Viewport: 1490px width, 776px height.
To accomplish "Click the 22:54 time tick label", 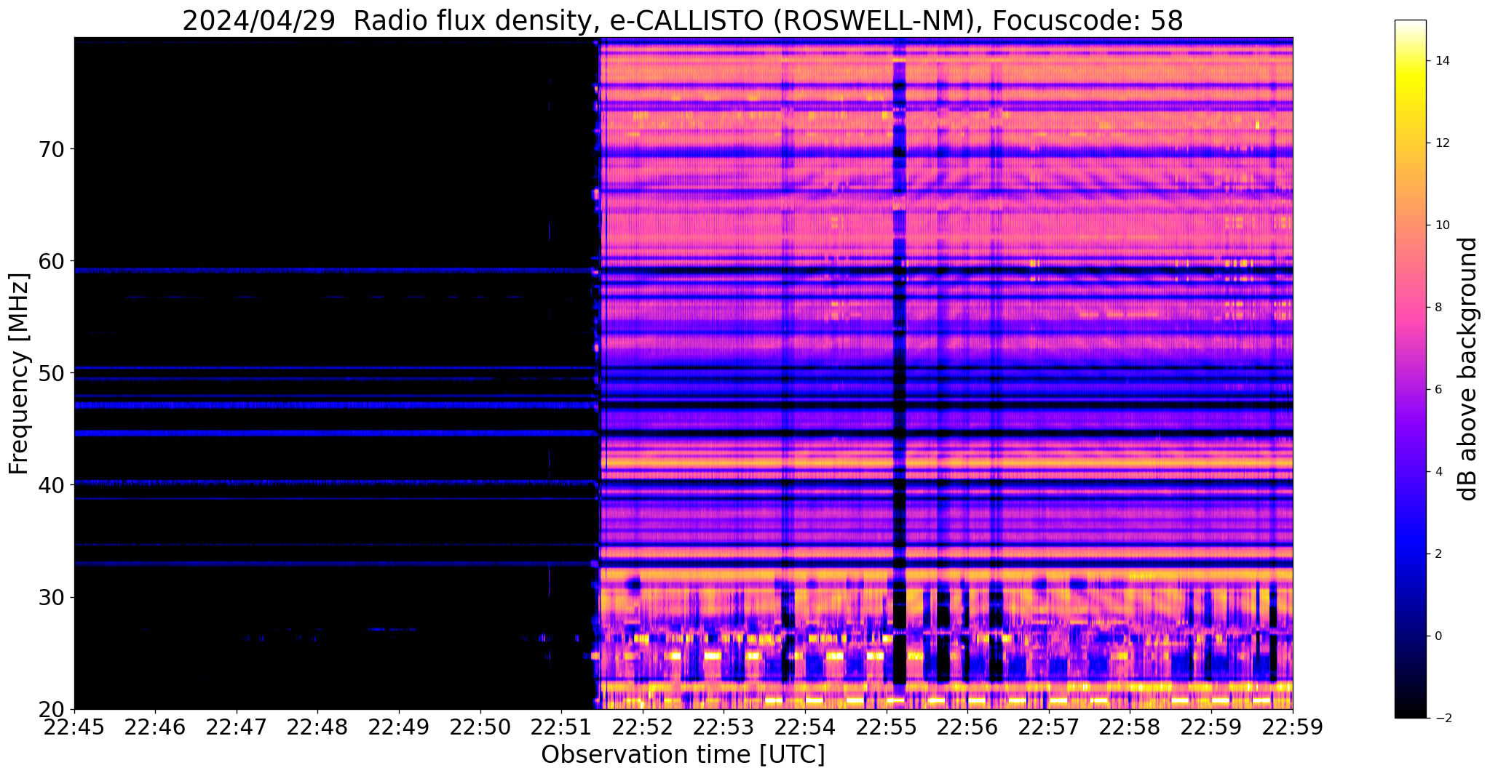I will tap(804, 726).
